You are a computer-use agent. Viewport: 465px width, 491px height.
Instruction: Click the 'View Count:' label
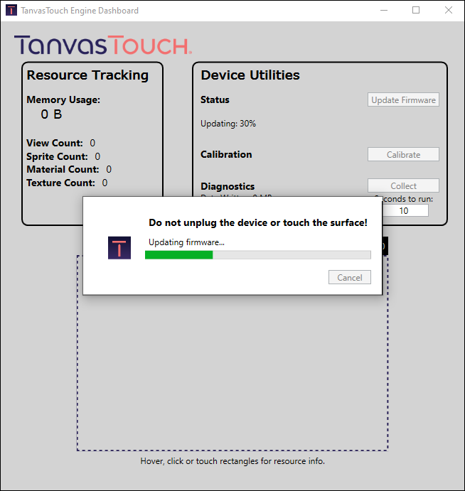pyautogui.click(x=55, y=143)
